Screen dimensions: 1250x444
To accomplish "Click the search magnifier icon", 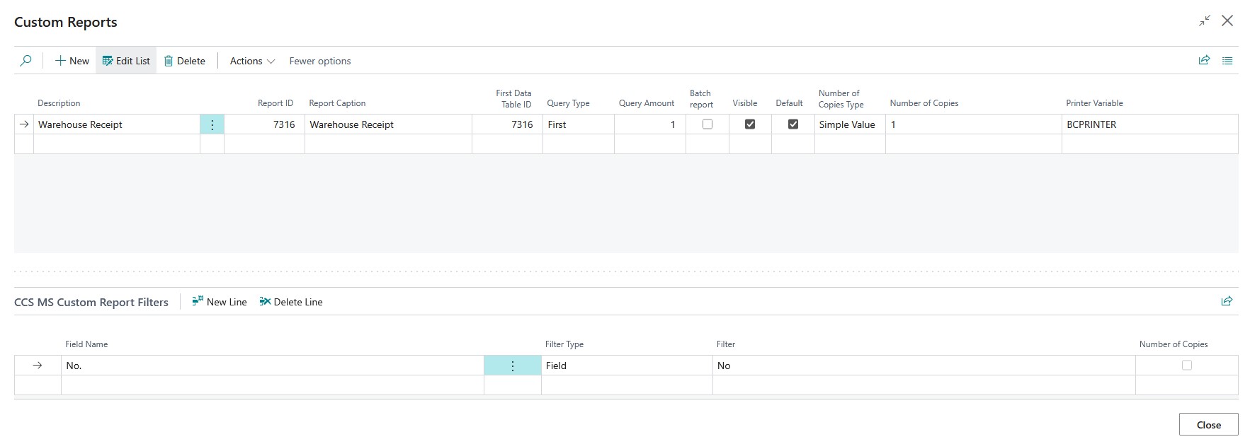I will (x=25, y=61).
